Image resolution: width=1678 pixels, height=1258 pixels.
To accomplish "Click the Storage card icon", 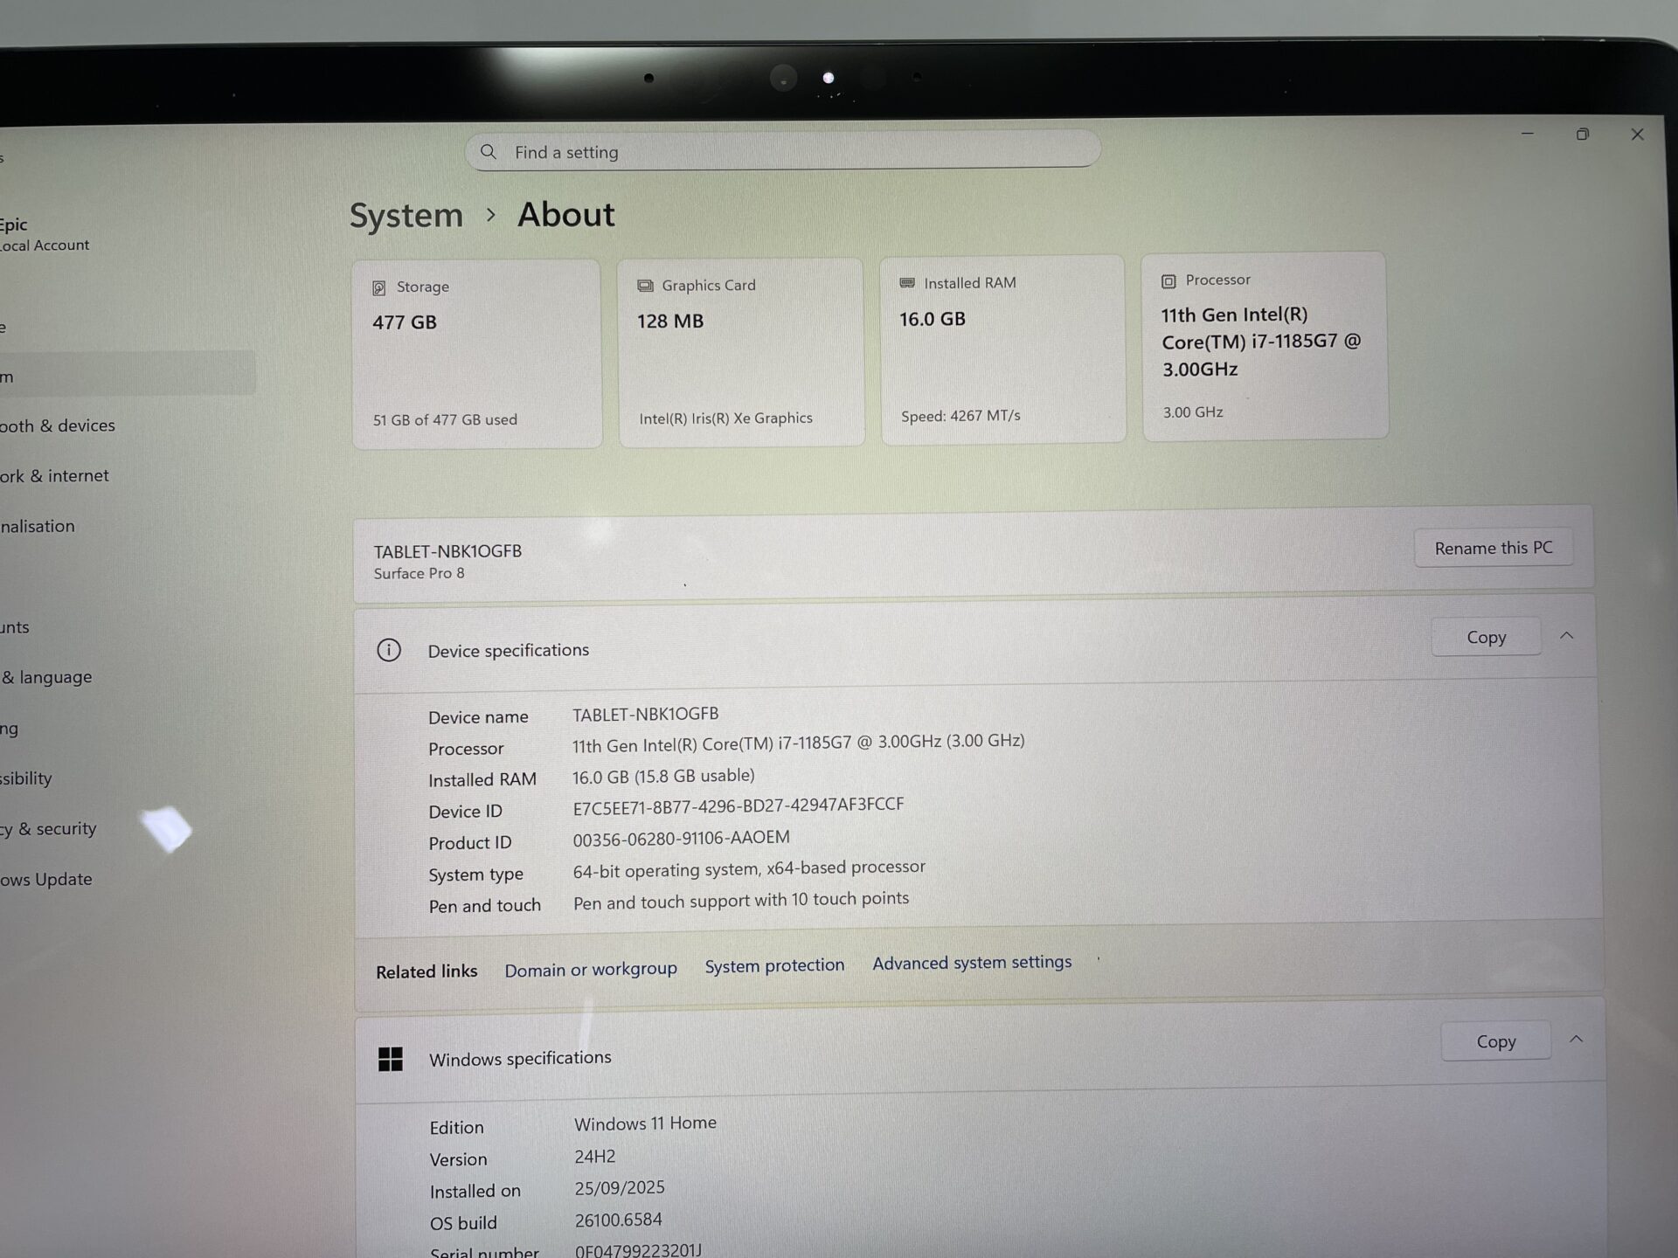I will (379, 287).
